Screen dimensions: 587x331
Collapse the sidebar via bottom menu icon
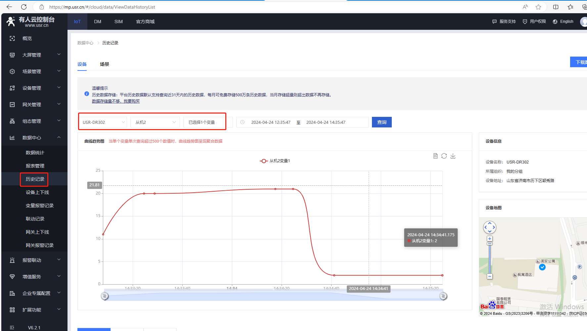(x=12, y=328)
